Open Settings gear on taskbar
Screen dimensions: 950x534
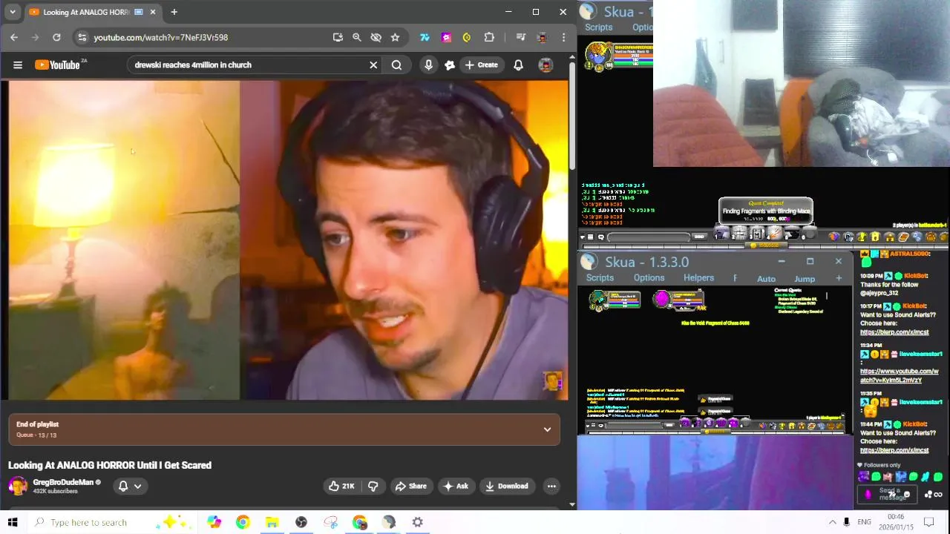pos(418,522)
